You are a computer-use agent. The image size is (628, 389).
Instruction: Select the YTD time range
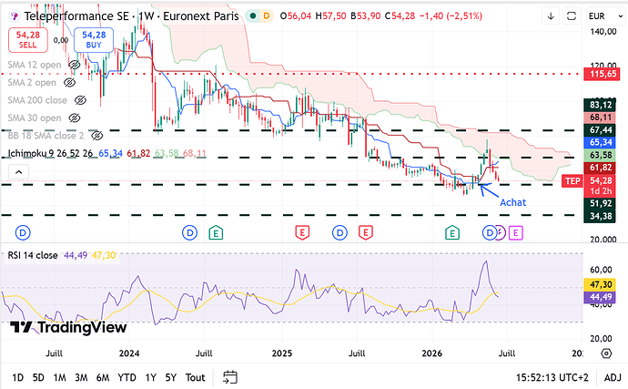127,377
